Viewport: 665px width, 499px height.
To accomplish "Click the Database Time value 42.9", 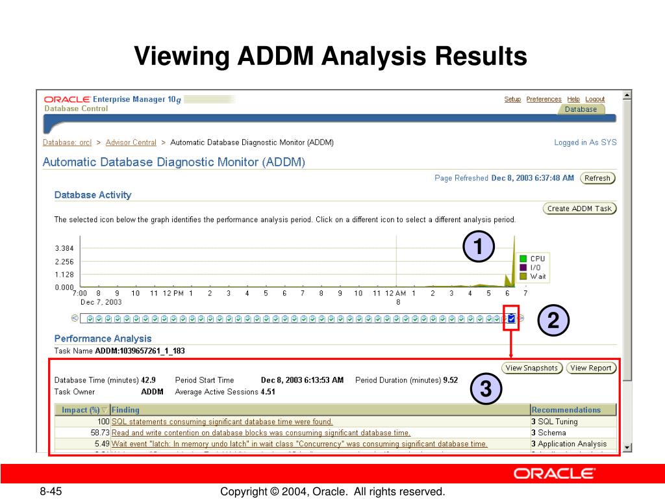I will tap(148, 379).
